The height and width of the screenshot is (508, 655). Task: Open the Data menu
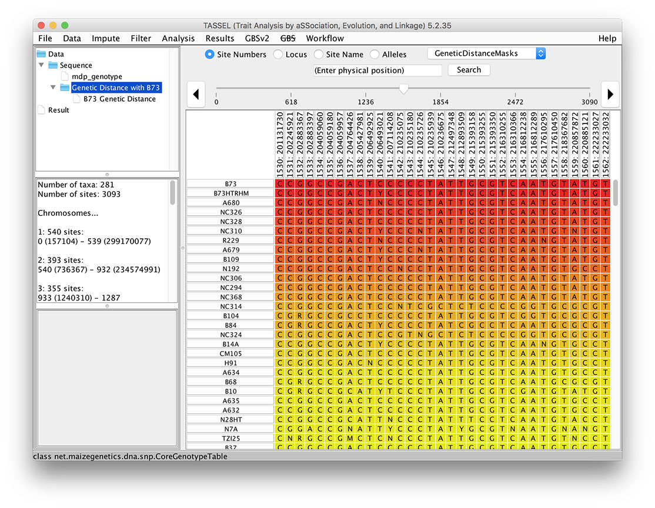[72, 38]
